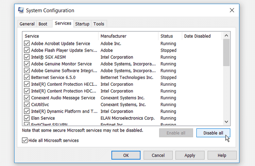This screenshot has width=255, height=166.
Task: Toggle Intel SGX AESM service checkbox
Action: (27, 57)
